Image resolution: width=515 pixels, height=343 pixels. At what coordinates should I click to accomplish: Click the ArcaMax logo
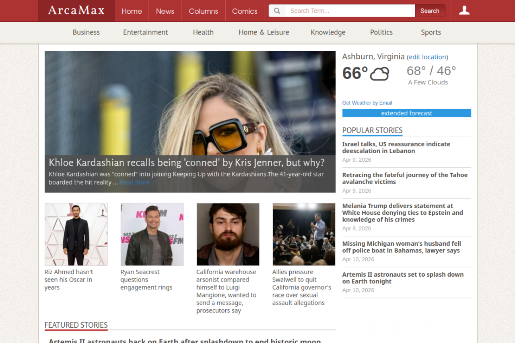point(76,11)
